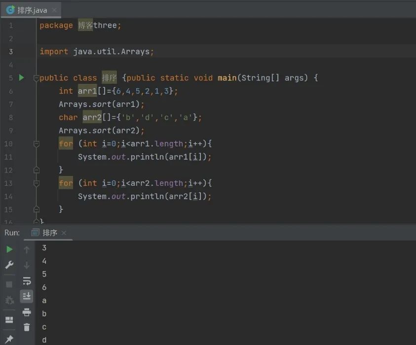The image size is (416, 345).
Task: Print the console output
Action: pyautogui.click(x=27, y=312)
